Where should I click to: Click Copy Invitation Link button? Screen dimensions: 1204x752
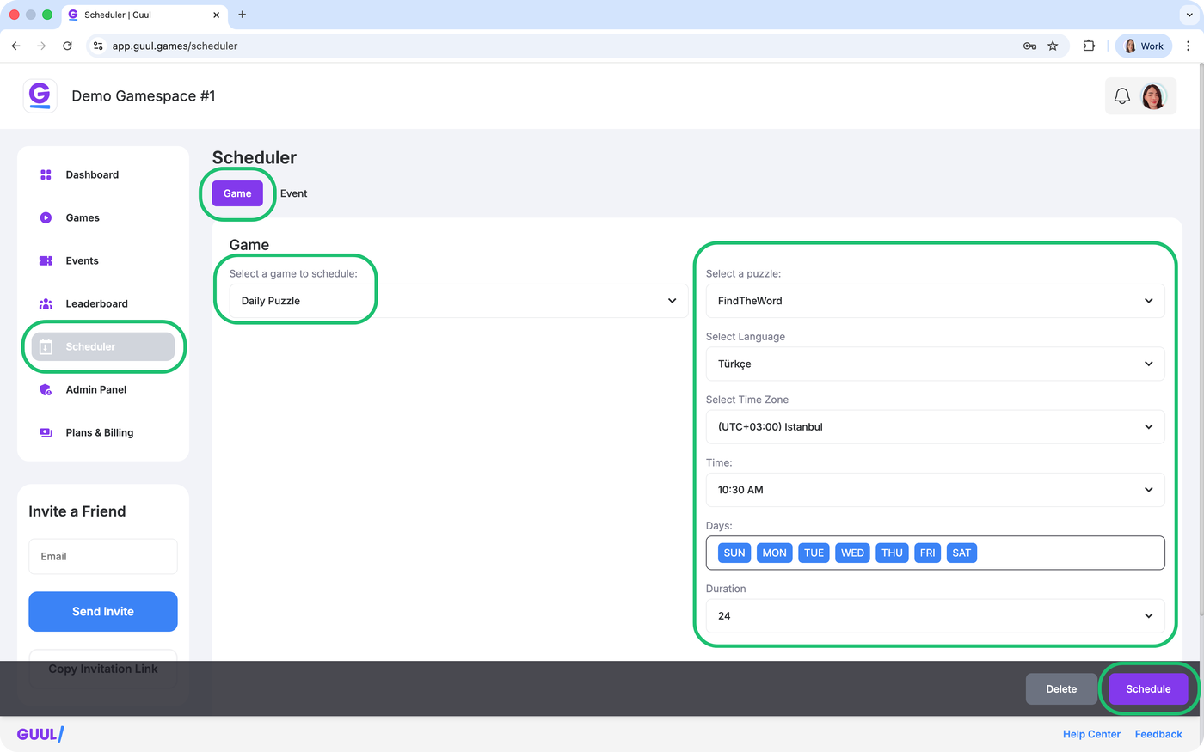click(103, 669)
